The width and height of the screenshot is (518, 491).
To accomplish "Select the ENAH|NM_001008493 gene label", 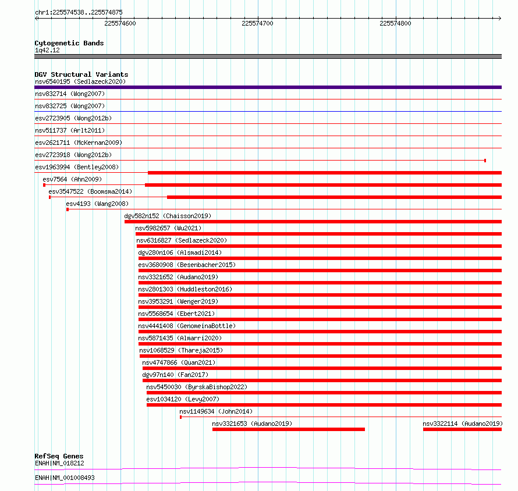I will (x=65, y=478).
